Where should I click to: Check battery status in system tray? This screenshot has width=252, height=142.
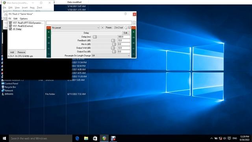[x=216, y=138]
